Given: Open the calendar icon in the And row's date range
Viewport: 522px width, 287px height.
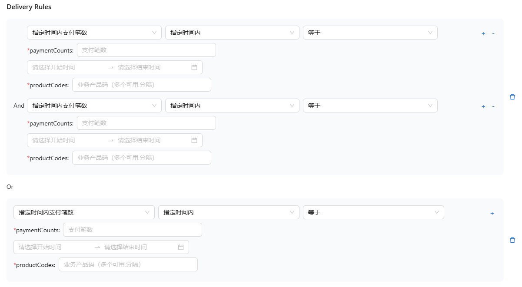Looking at the screenshot, I should tap(194, 140).
